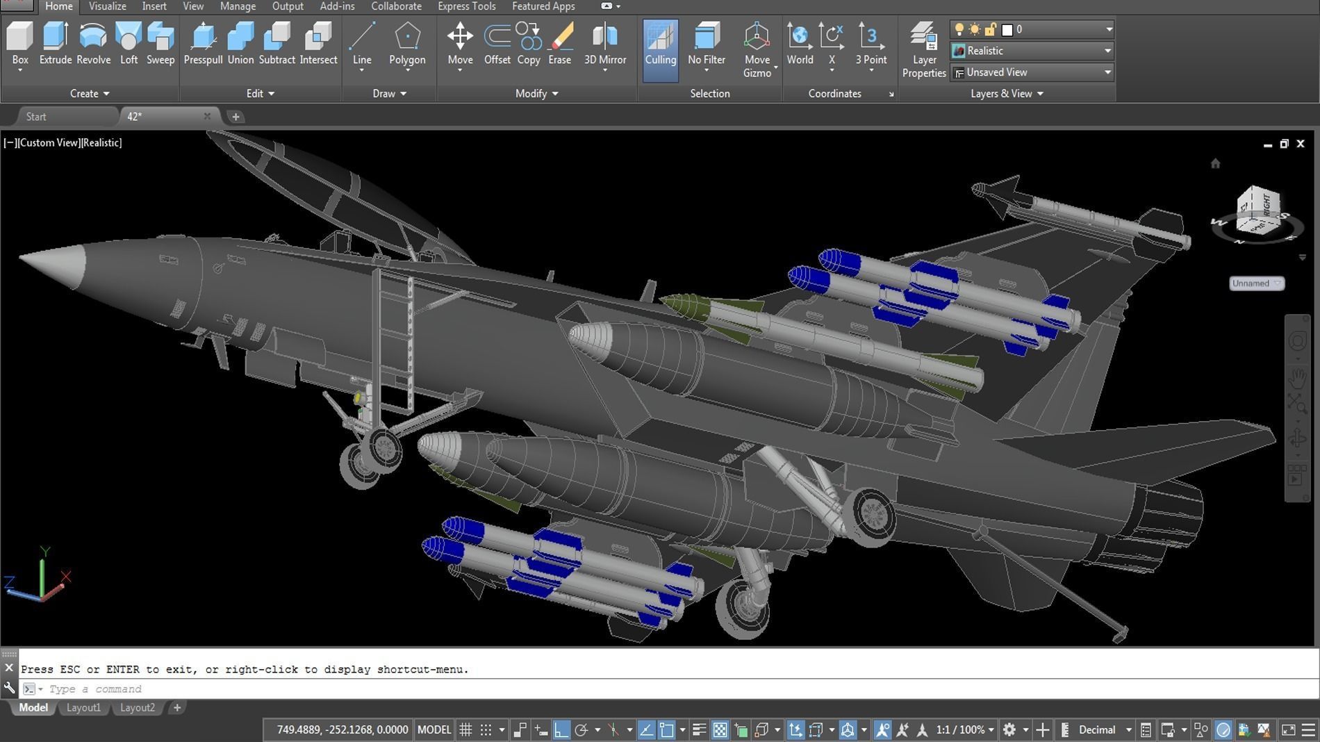Image resolution: width=1320 pixels, height=742 pixels.
Task: Toggle the Culling selection option
Action: (x=660, y=50)
